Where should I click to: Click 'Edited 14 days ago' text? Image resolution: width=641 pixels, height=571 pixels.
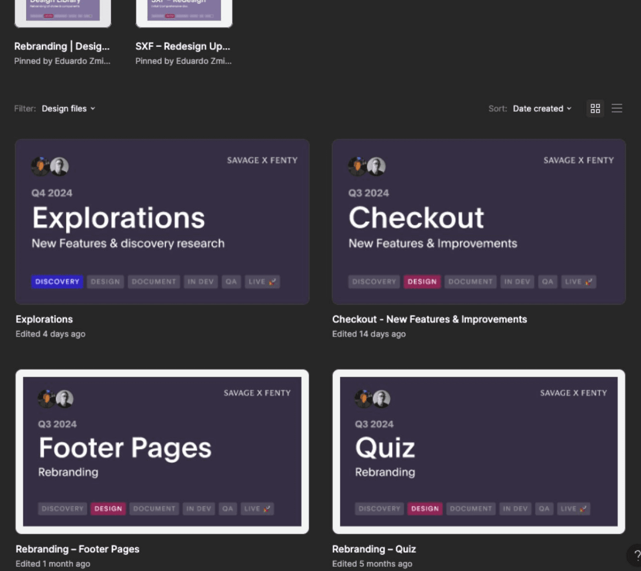click(369, 334)
